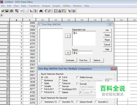137x105 pixels.
Task: Open the Window menu
Action: 77,6
